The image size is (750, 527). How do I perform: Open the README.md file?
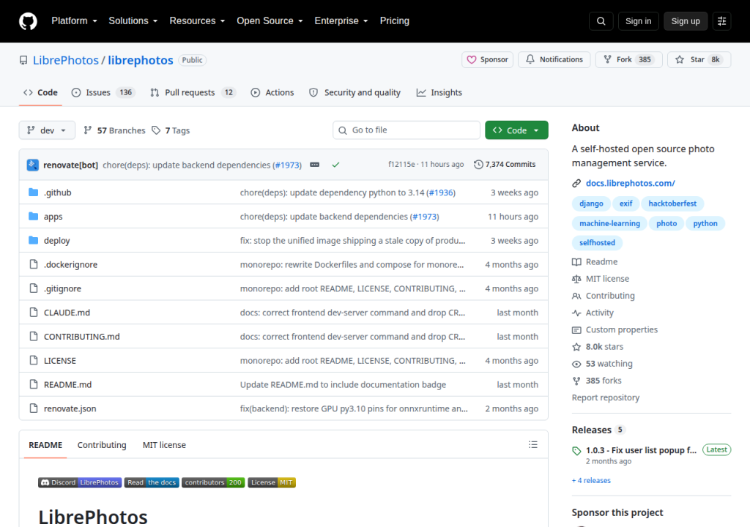click(68, 384)
